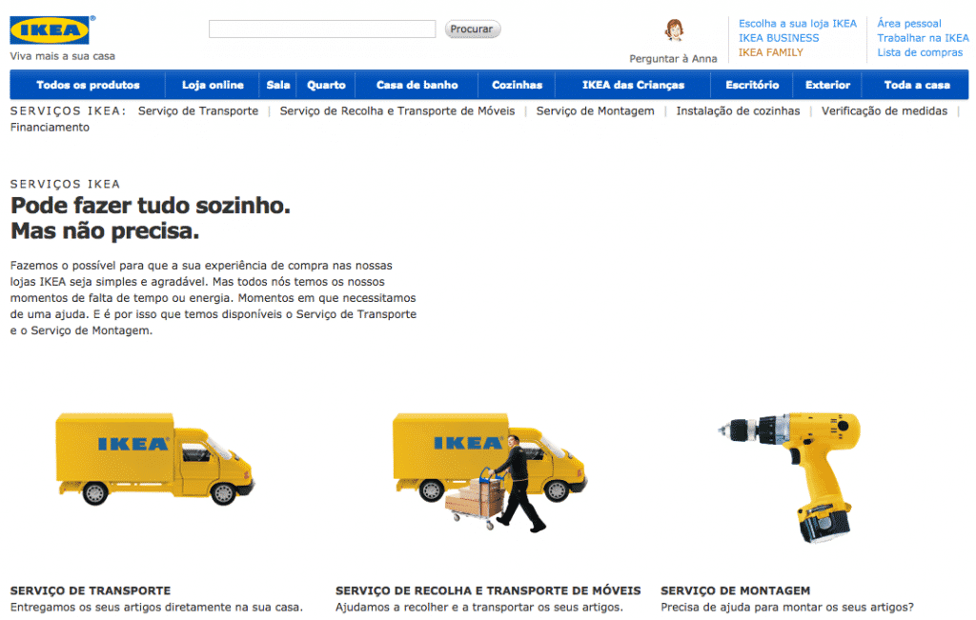Open the 'Quarto' category

[x=325, y=84]
